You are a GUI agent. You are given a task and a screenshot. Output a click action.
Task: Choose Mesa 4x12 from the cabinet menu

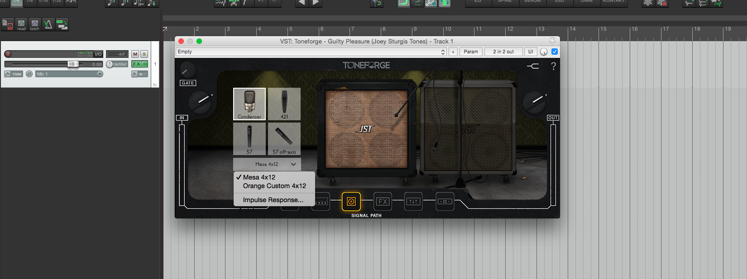[274, 177]
